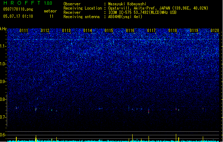Click the 'Observer' field label

(x=72, y=4)
